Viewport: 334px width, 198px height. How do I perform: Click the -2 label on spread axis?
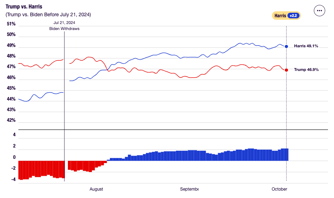pyautogui.click(x=13, y=168)
